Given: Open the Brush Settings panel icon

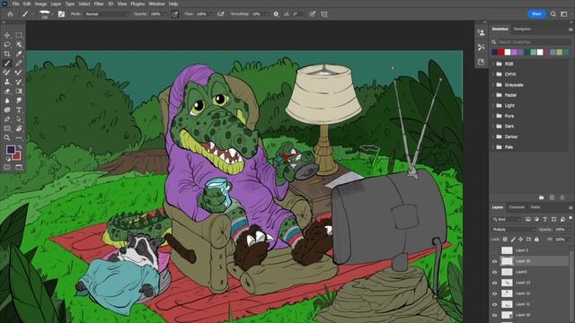Looking at the screenshot, I should pos(61,14).
